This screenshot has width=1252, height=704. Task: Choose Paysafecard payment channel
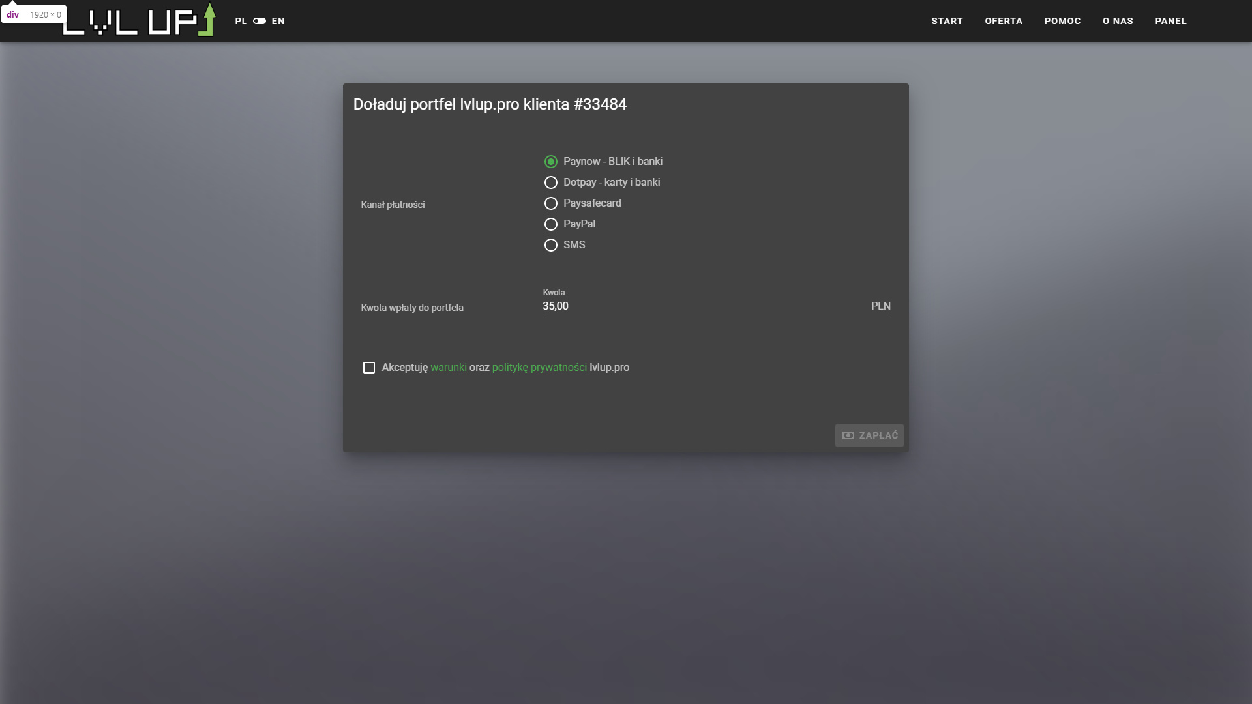551,203
